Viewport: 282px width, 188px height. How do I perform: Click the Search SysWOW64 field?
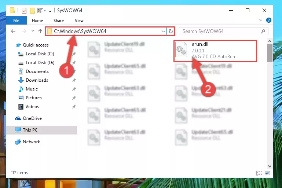click(224, 31)
